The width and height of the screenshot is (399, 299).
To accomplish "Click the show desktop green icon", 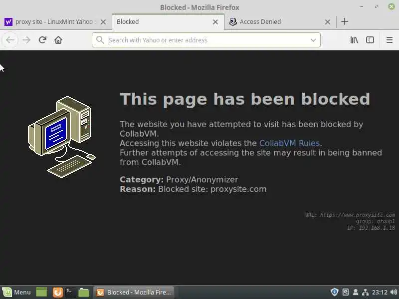I will [x=41, y=292].
